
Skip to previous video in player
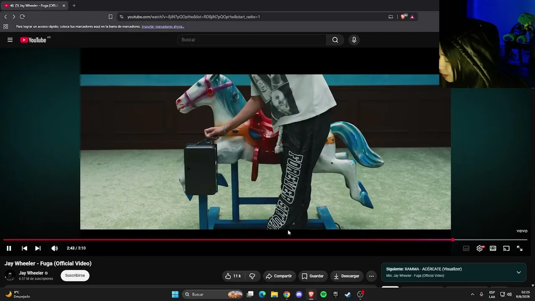pyautogui.click(x=24, y=248)
